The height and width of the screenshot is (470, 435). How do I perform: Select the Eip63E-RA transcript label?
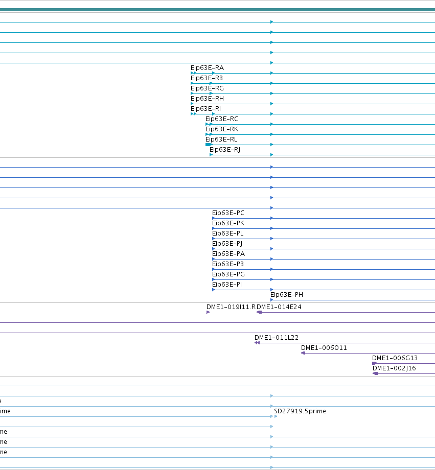click(x=208, y=68)
